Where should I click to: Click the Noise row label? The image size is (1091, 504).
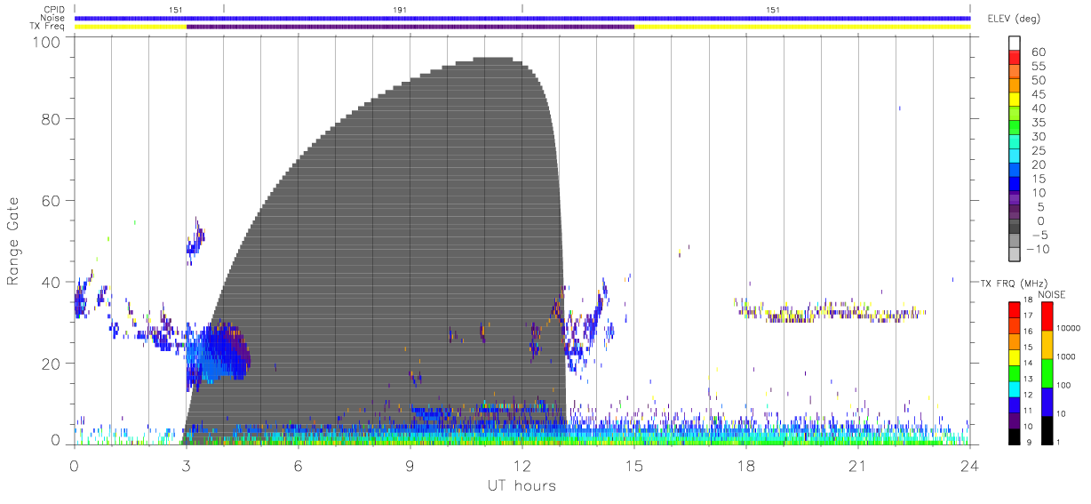point(53,18)
